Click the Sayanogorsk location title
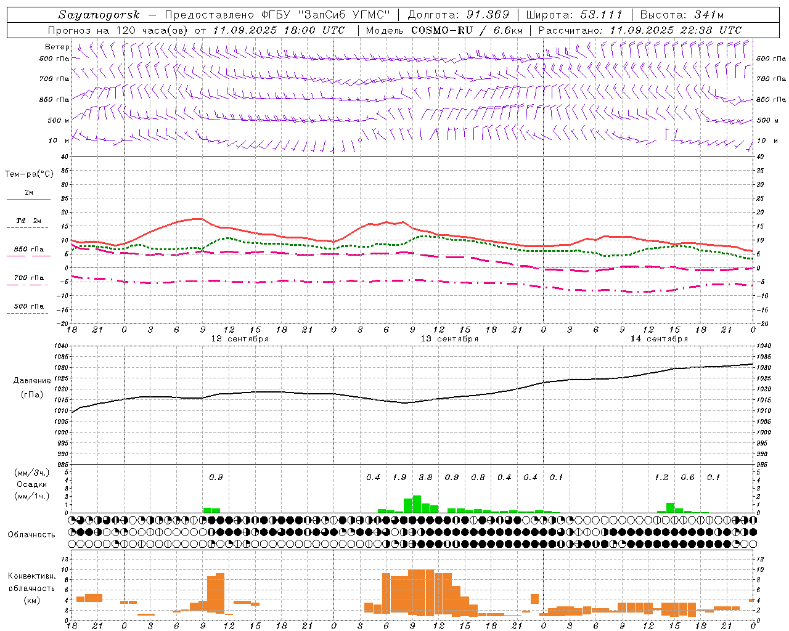 (99, 15)
